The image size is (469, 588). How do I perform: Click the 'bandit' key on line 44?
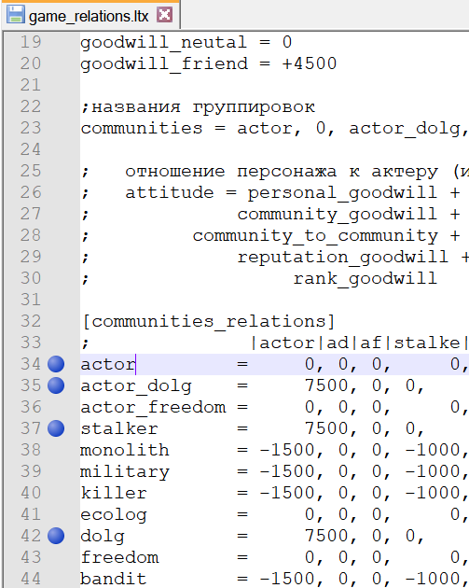click(x=114, y=579)
